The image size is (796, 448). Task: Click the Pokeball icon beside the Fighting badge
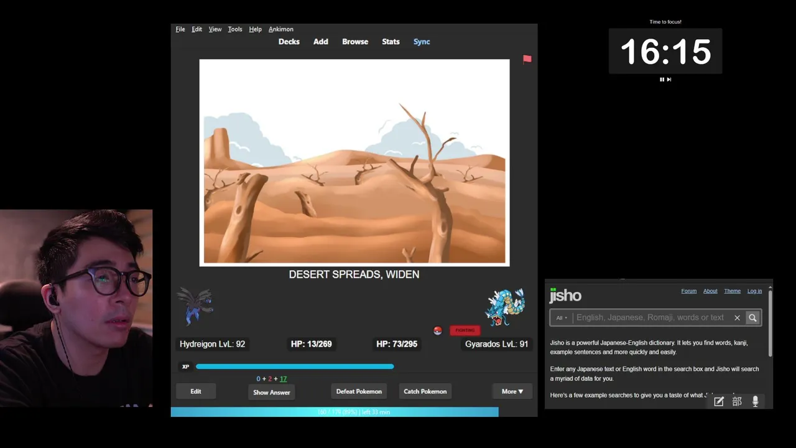(x=438, y=330)
